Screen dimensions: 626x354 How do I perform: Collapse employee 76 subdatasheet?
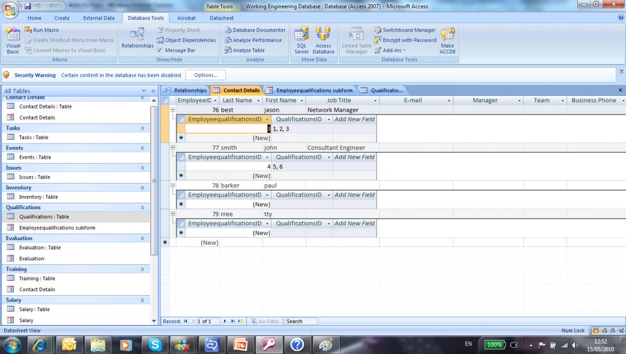tap(173, 109)
